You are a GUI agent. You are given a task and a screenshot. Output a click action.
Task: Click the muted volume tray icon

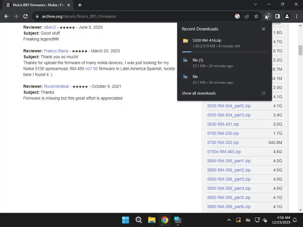pos(265,220)
